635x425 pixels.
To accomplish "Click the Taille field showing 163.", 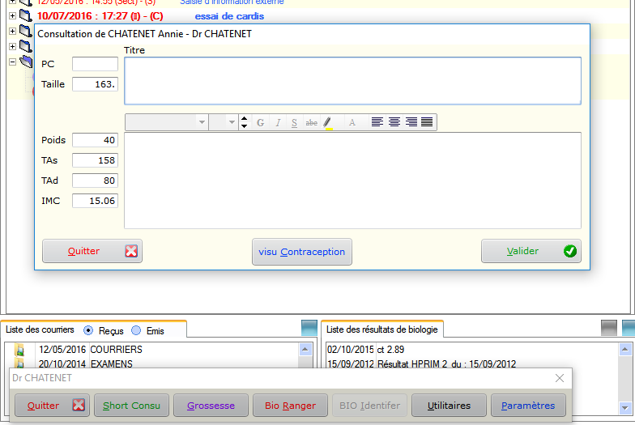I will tap(96, 84).
